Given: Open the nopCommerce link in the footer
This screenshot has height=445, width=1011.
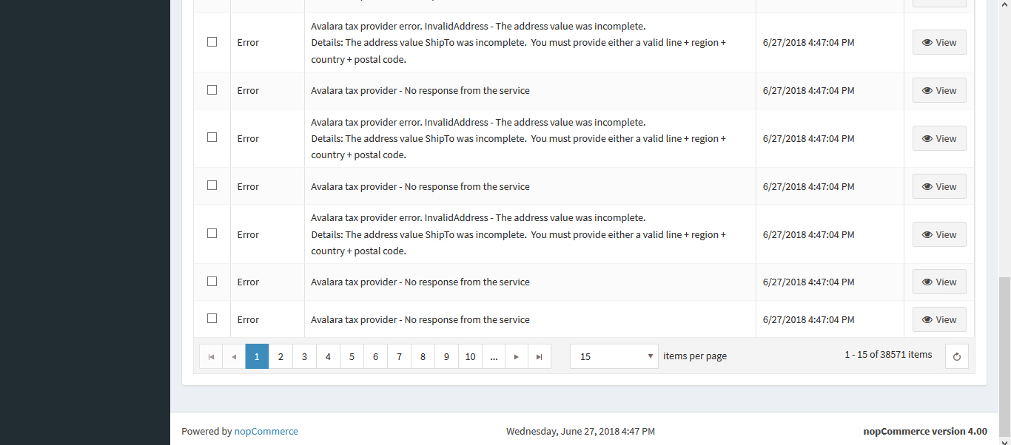Looking at the screenshot, I should 266,431.
